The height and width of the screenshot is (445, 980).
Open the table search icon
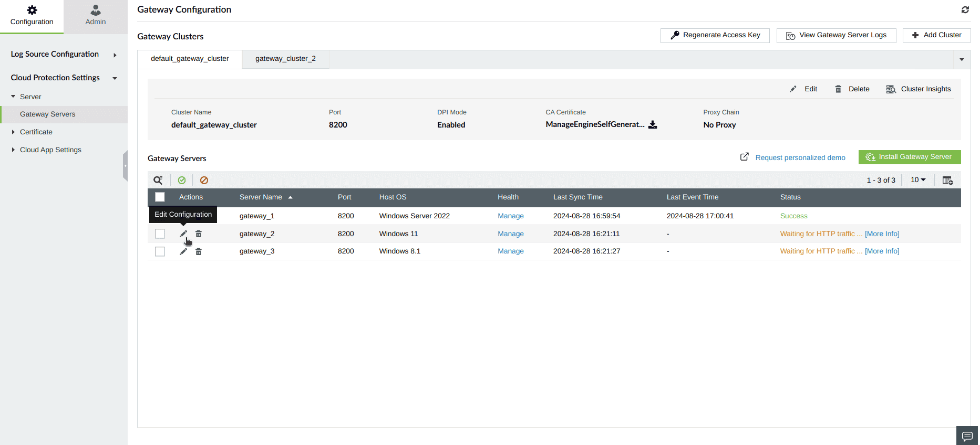pos(158,180)
